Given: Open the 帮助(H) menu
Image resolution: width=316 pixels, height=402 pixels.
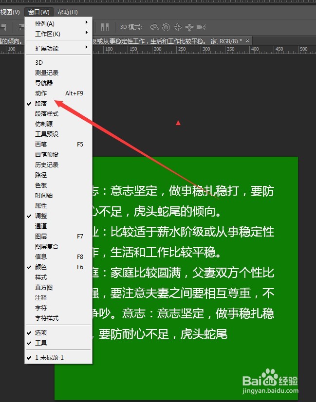Looking at the screenshot, I should coord(68,12).
